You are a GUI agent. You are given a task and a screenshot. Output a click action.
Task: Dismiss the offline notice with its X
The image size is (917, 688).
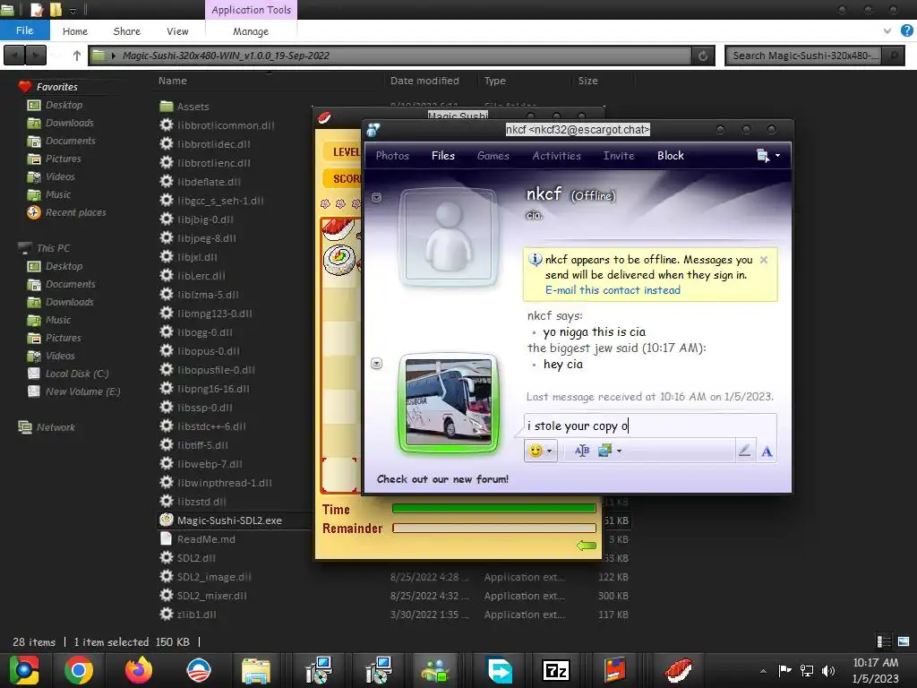[764, 260]
